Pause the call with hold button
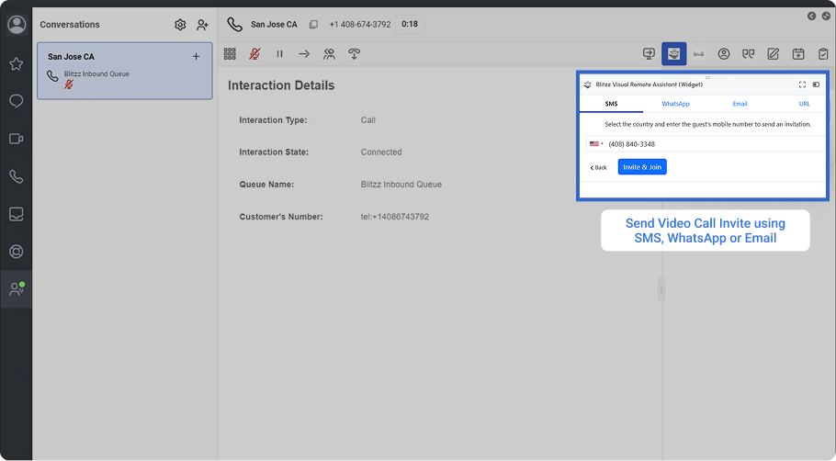Screen dimensions: 836x461 (x=280, y=54)
